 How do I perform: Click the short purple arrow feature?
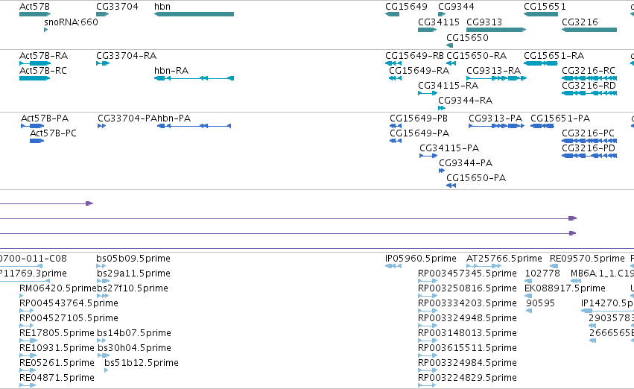coord(46,203)
